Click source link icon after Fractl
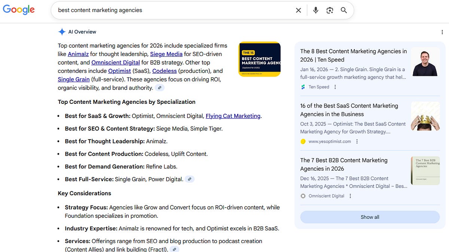 (174, 249)
